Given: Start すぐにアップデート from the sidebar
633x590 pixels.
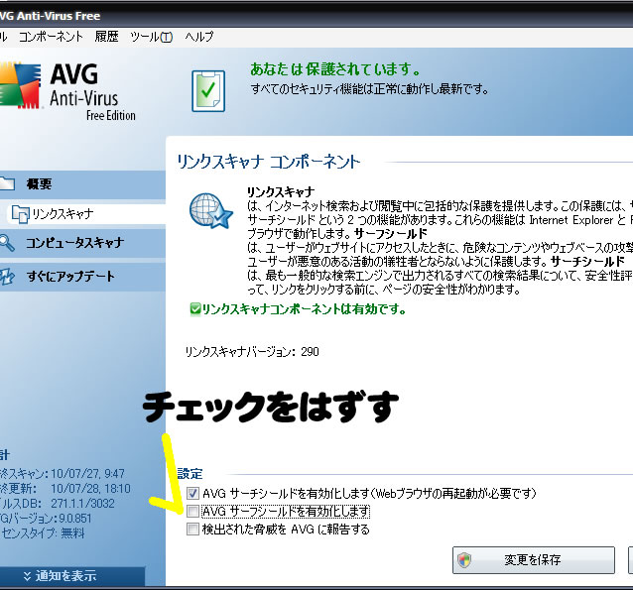Looking at the screenshot, I should pos(82,277).
